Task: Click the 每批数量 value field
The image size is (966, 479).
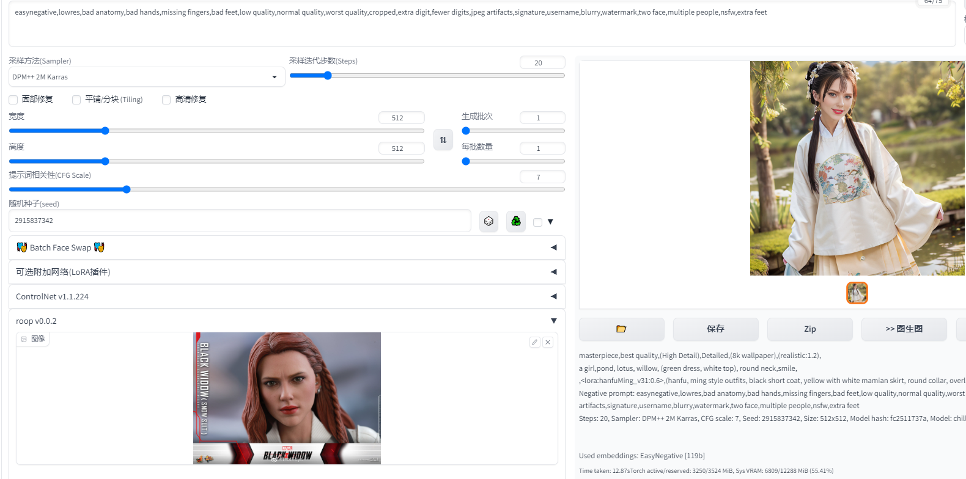Action: point(542,148)
